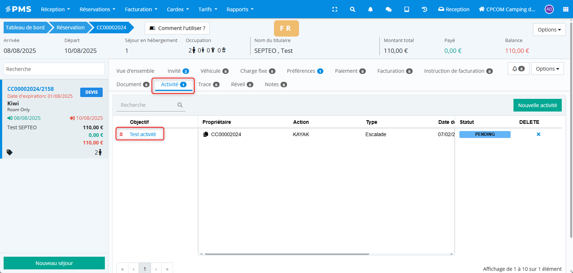The width and height of the screenshot is (573, 273).
Task: Click the tablet device icon in header
Action: 406,9
